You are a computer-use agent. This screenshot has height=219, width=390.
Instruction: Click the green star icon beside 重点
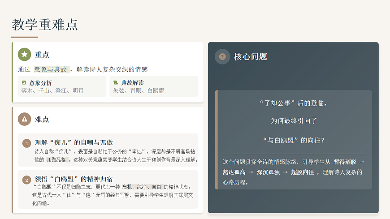(x=24, y=54)
